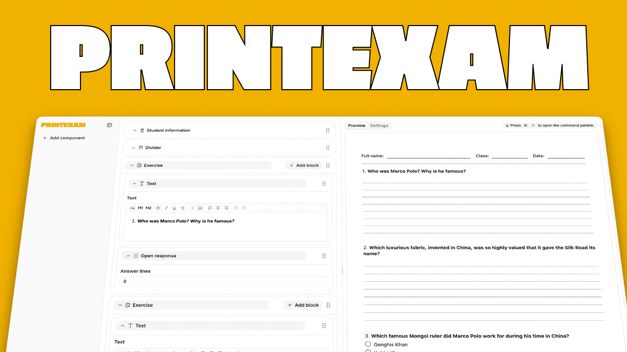Click Add block on the second Exercise
Screen dimensions: 627x352
click(303, 305)
